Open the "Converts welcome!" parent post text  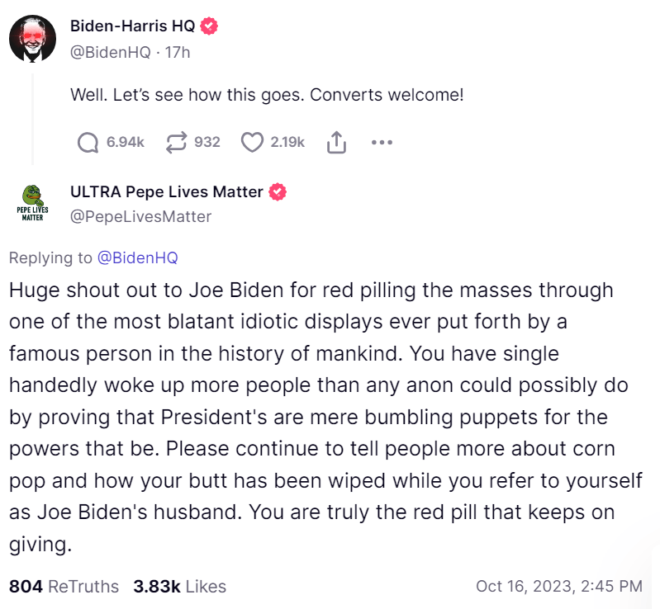point(267,95)
